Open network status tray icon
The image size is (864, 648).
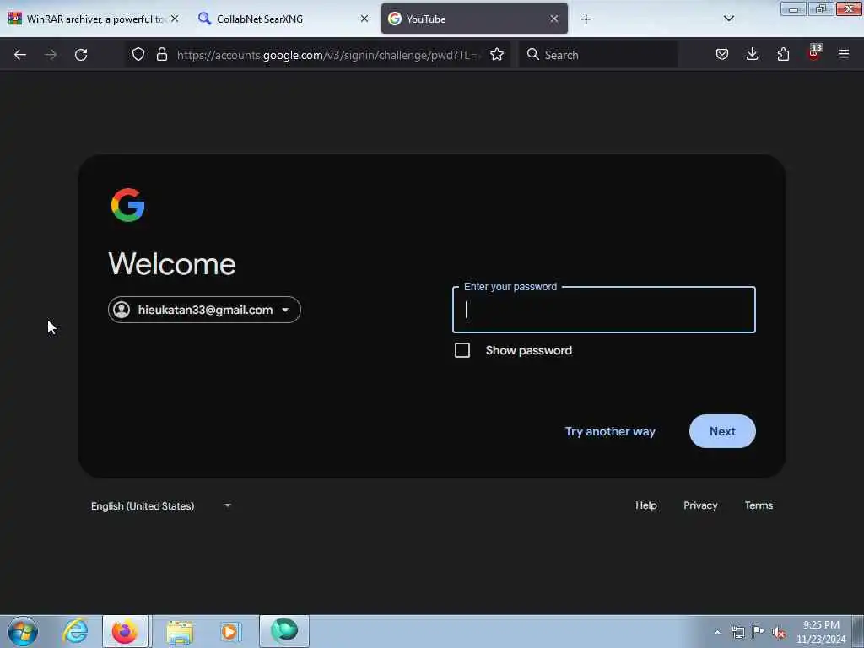(737, 632)
